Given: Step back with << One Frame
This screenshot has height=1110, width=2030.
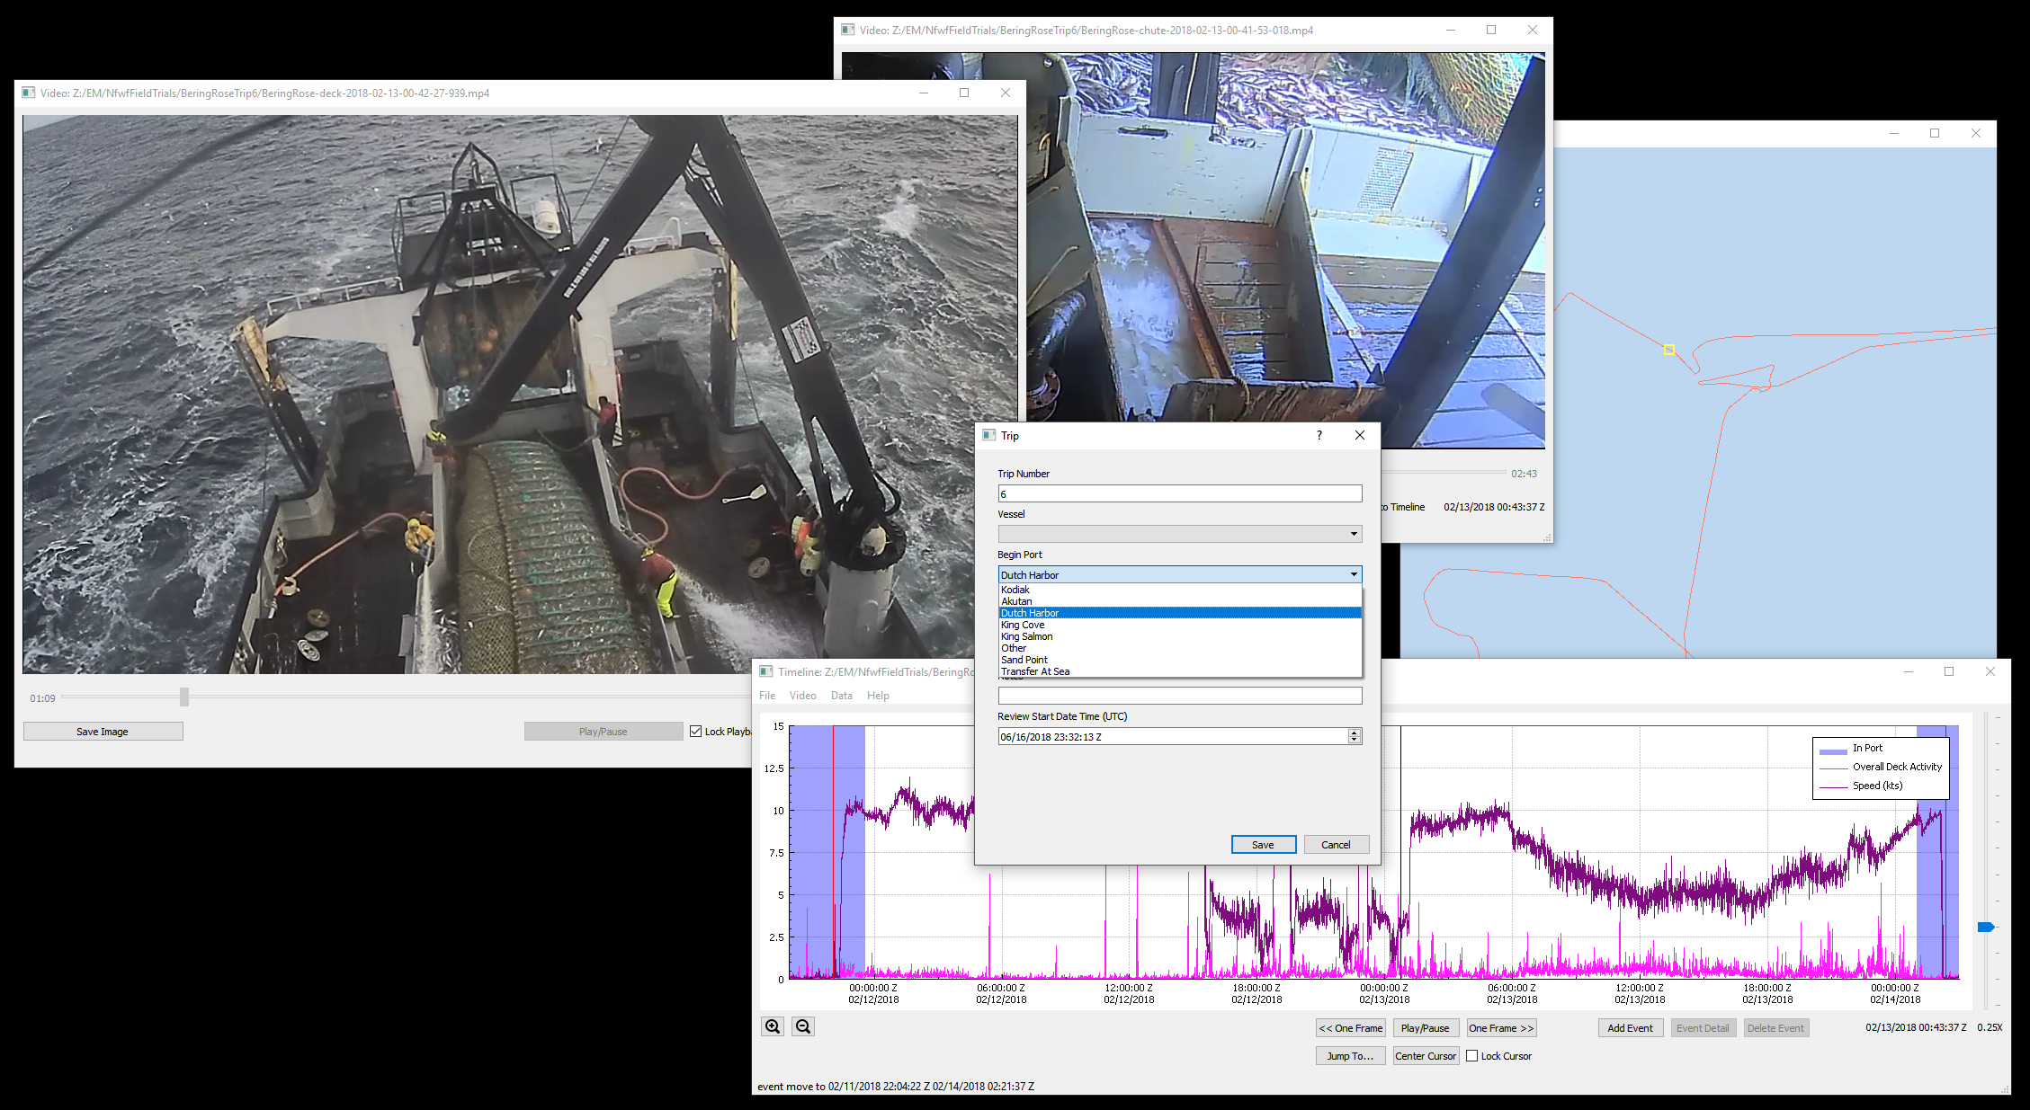Looking at the screenshot, I should (1350, 1028).
